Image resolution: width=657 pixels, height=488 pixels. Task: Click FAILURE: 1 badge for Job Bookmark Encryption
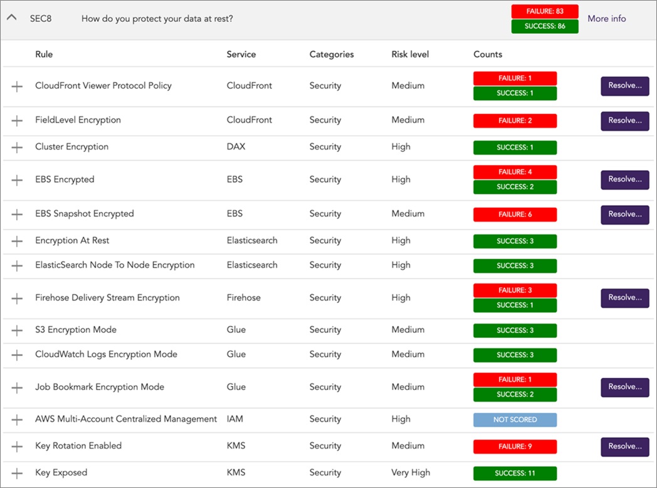(515, 380)
